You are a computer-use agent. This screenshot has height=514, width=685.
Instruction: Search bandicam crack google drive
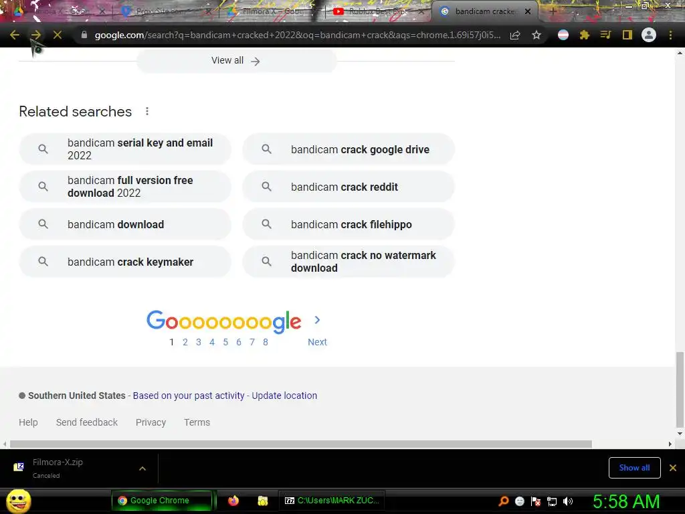point(349,149)
